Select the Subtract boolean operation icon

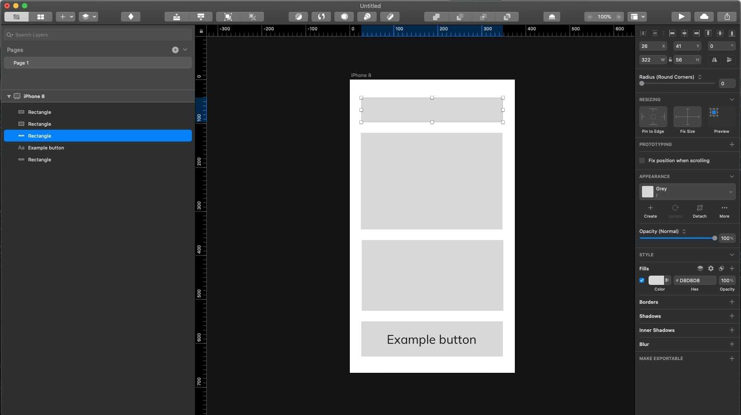pyautogui.click(x=460, y=17)
